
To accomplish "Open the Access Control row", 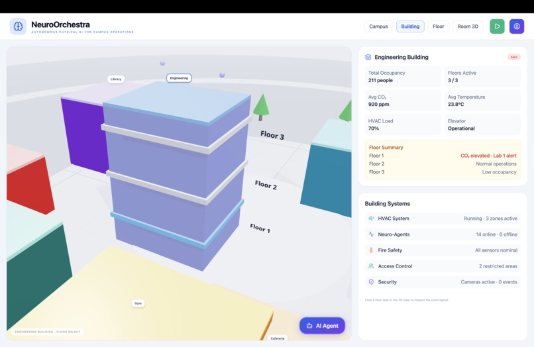I will coord(443,266).
